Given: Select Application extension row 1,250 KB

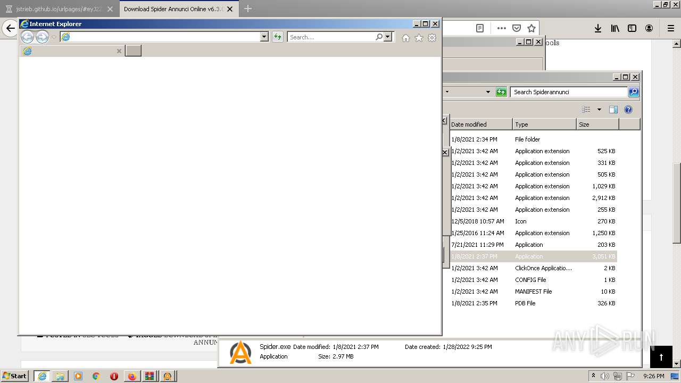Looking at the screenshot, I should [x=533, y=233].
